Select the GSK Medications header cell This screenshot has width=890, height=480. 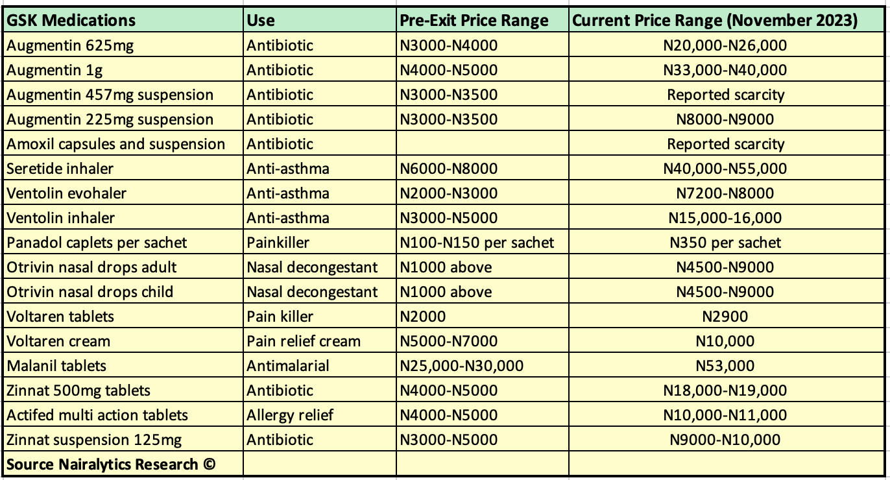pyautogui.click(x=123, y=20)
